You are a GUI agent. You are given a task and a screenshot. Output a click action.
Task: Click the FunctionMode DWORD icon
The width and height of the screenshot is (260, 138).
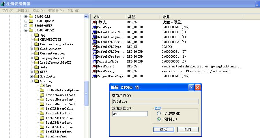tap(94, 61)
